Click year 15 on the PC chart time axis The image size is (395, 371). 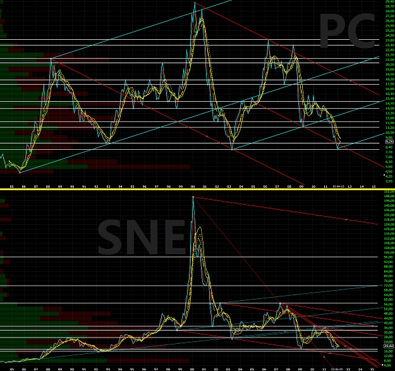point(374,186)
